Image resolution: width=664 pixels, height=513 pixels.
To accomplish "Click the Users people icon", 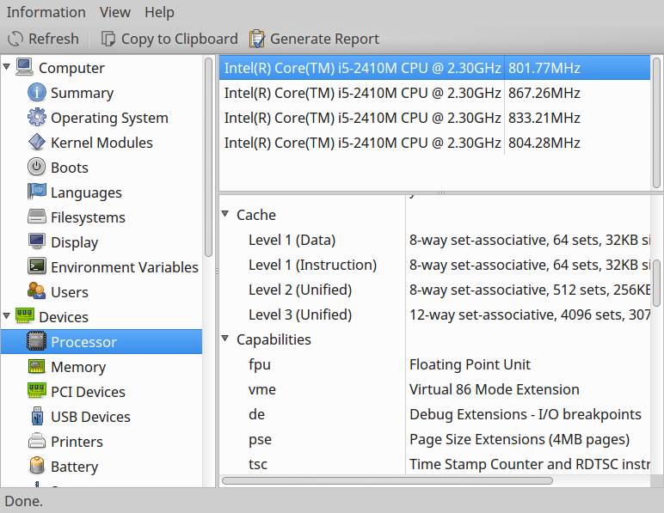I will 37,291.
